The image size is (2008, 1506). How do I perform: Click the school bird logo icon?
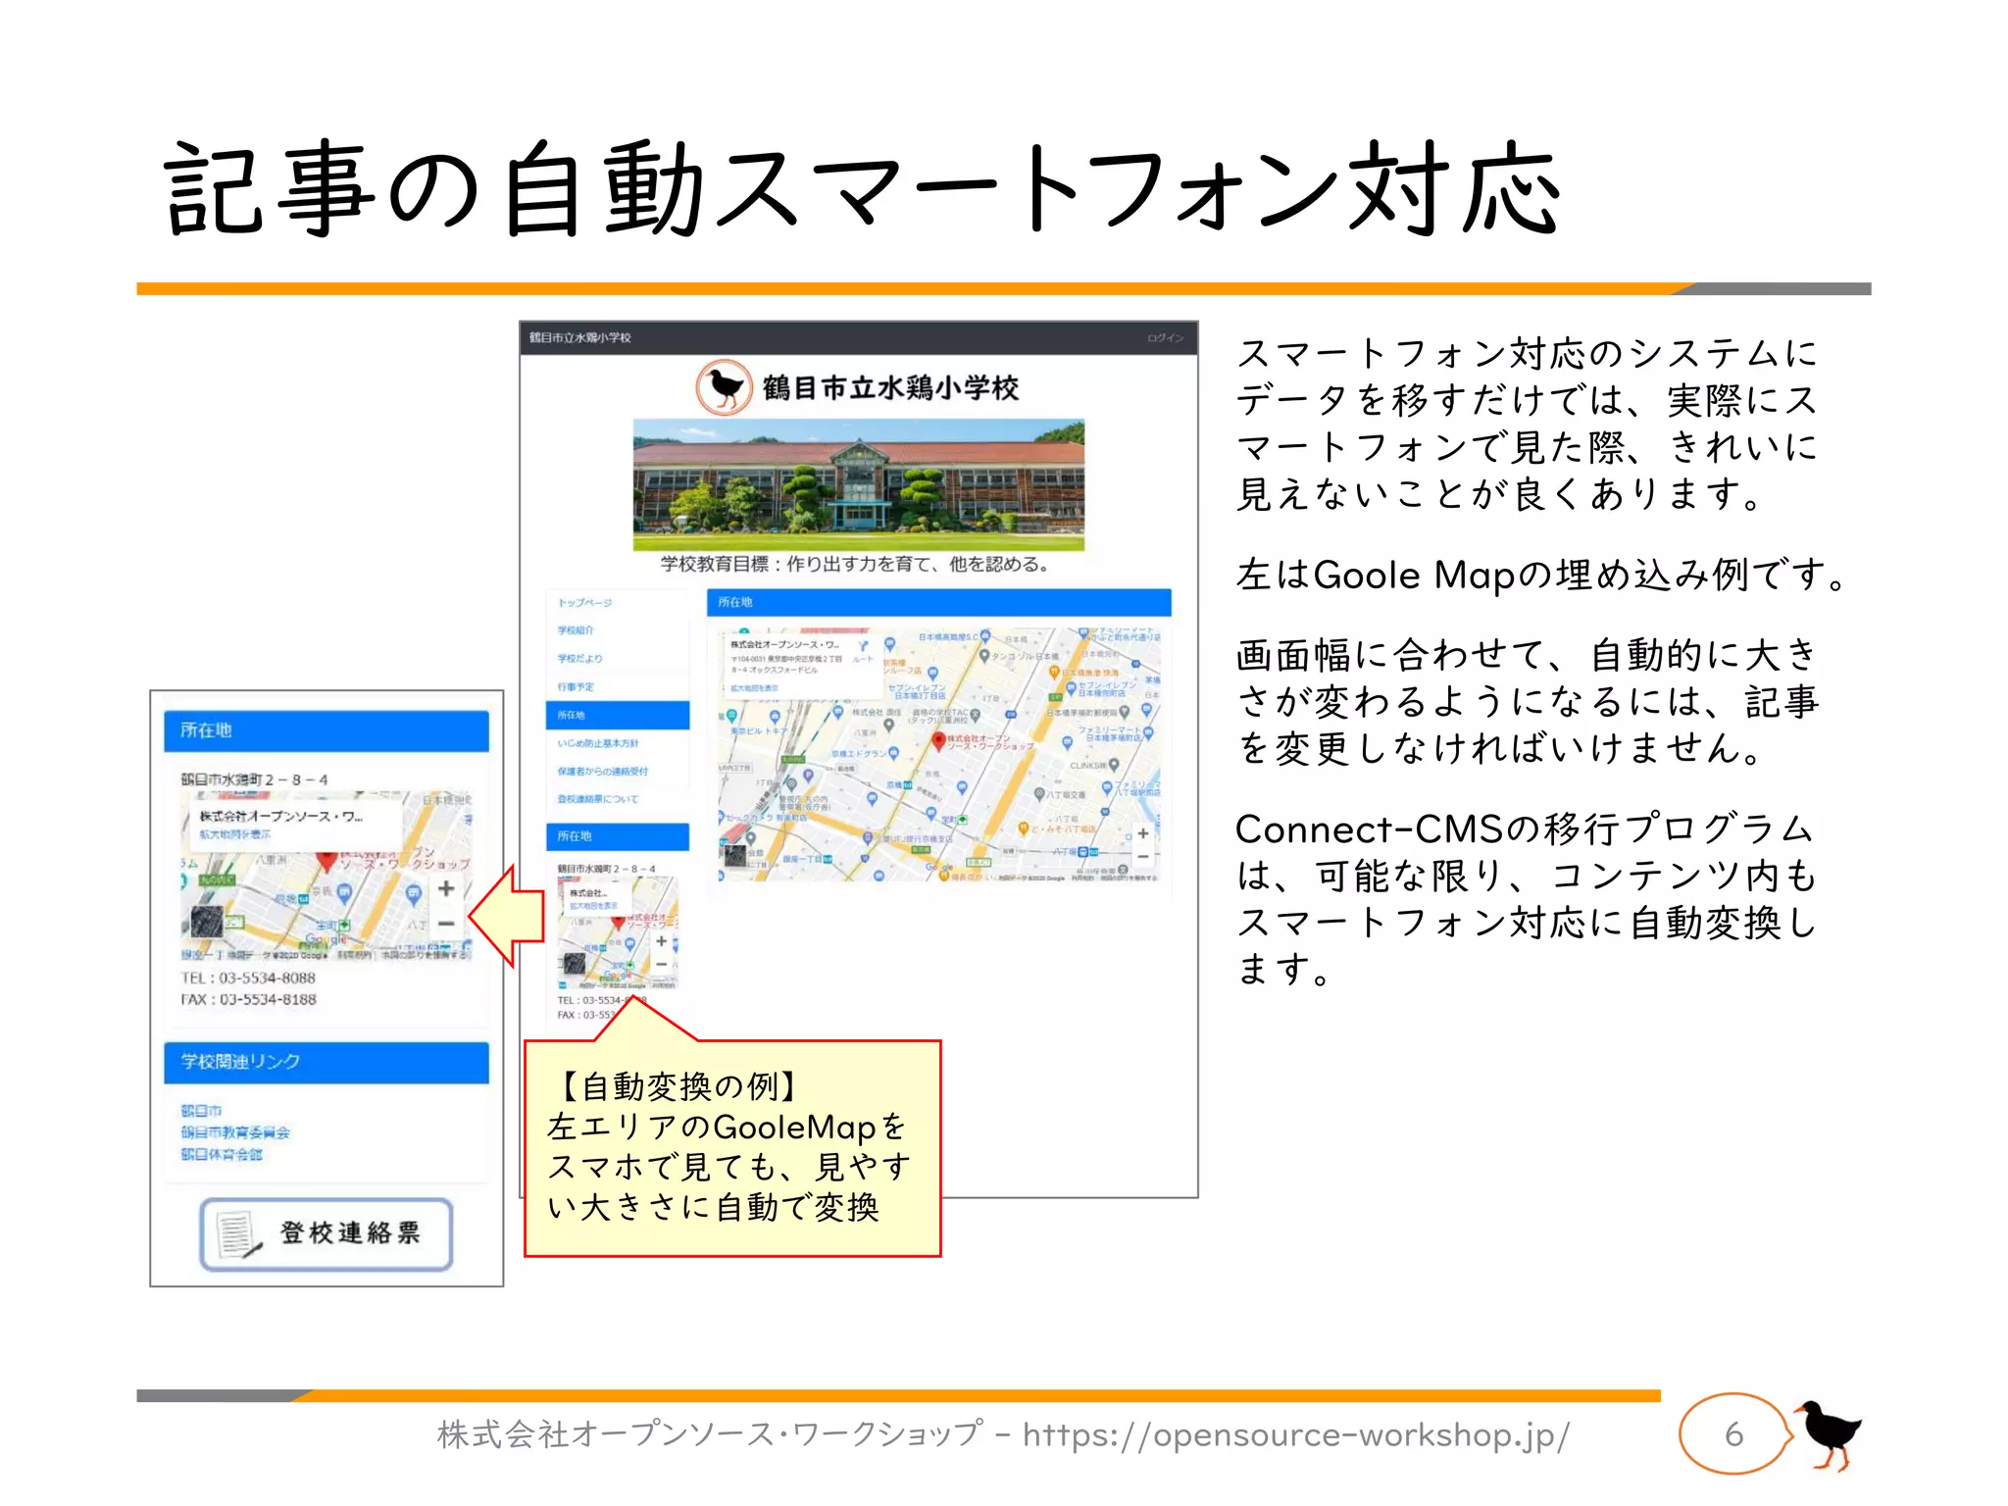pos(725,387)
